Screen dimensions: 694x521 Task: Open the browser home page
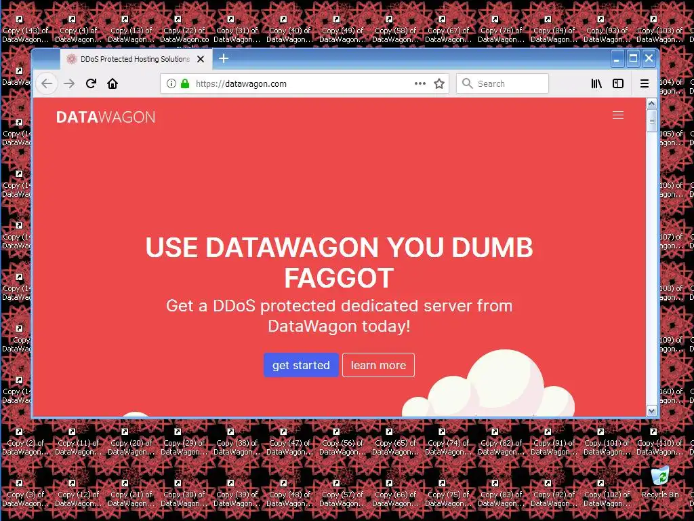pos(113,83)
